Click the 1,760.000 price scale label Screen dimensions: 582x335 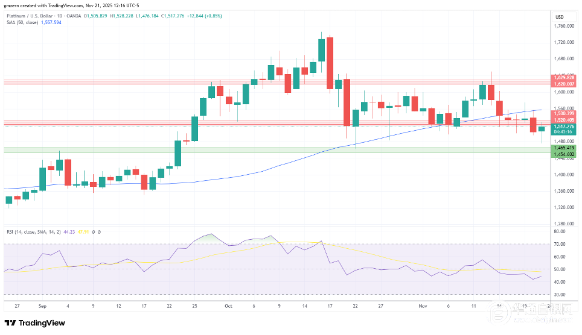click(x=563, y=26)
